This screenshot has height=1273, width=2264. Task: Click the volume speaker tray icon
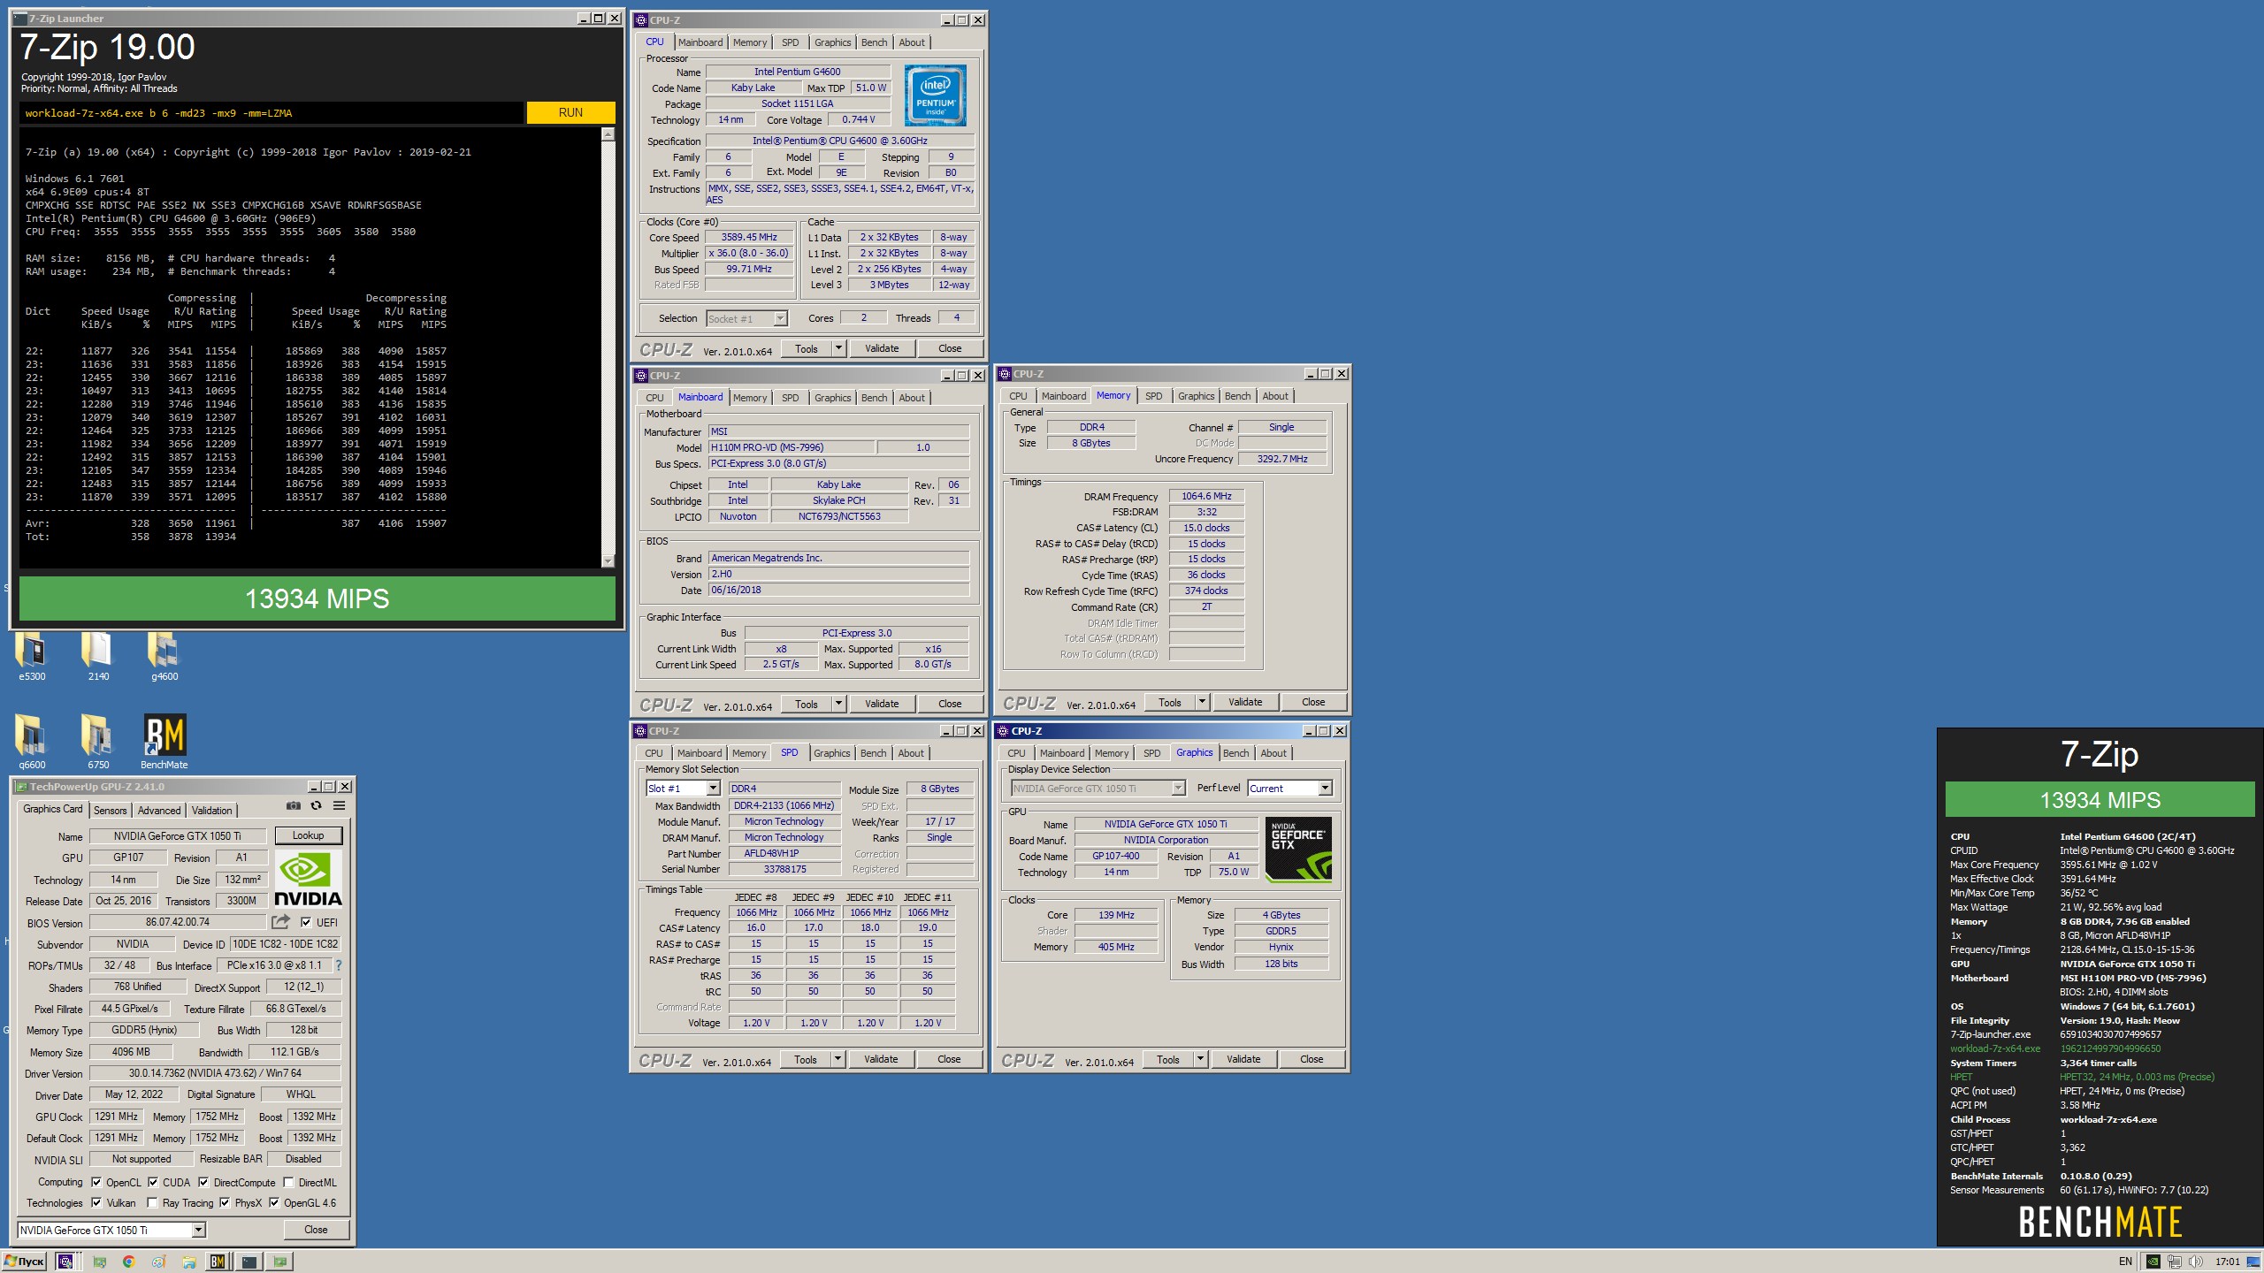pyautogui.click(x=2195, y=1262)
